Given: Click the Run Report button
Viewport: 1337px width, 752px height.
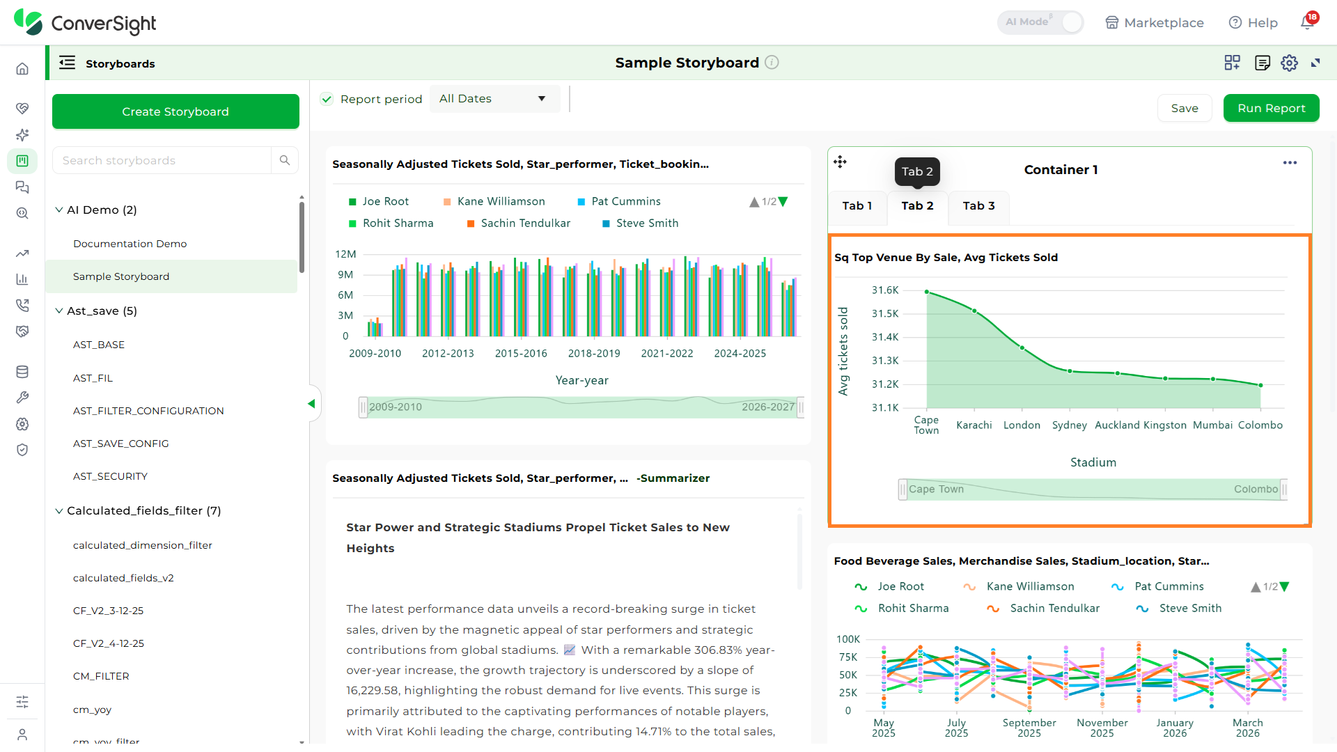Looking at the screenshot, I should click(x=1271, y=108).
